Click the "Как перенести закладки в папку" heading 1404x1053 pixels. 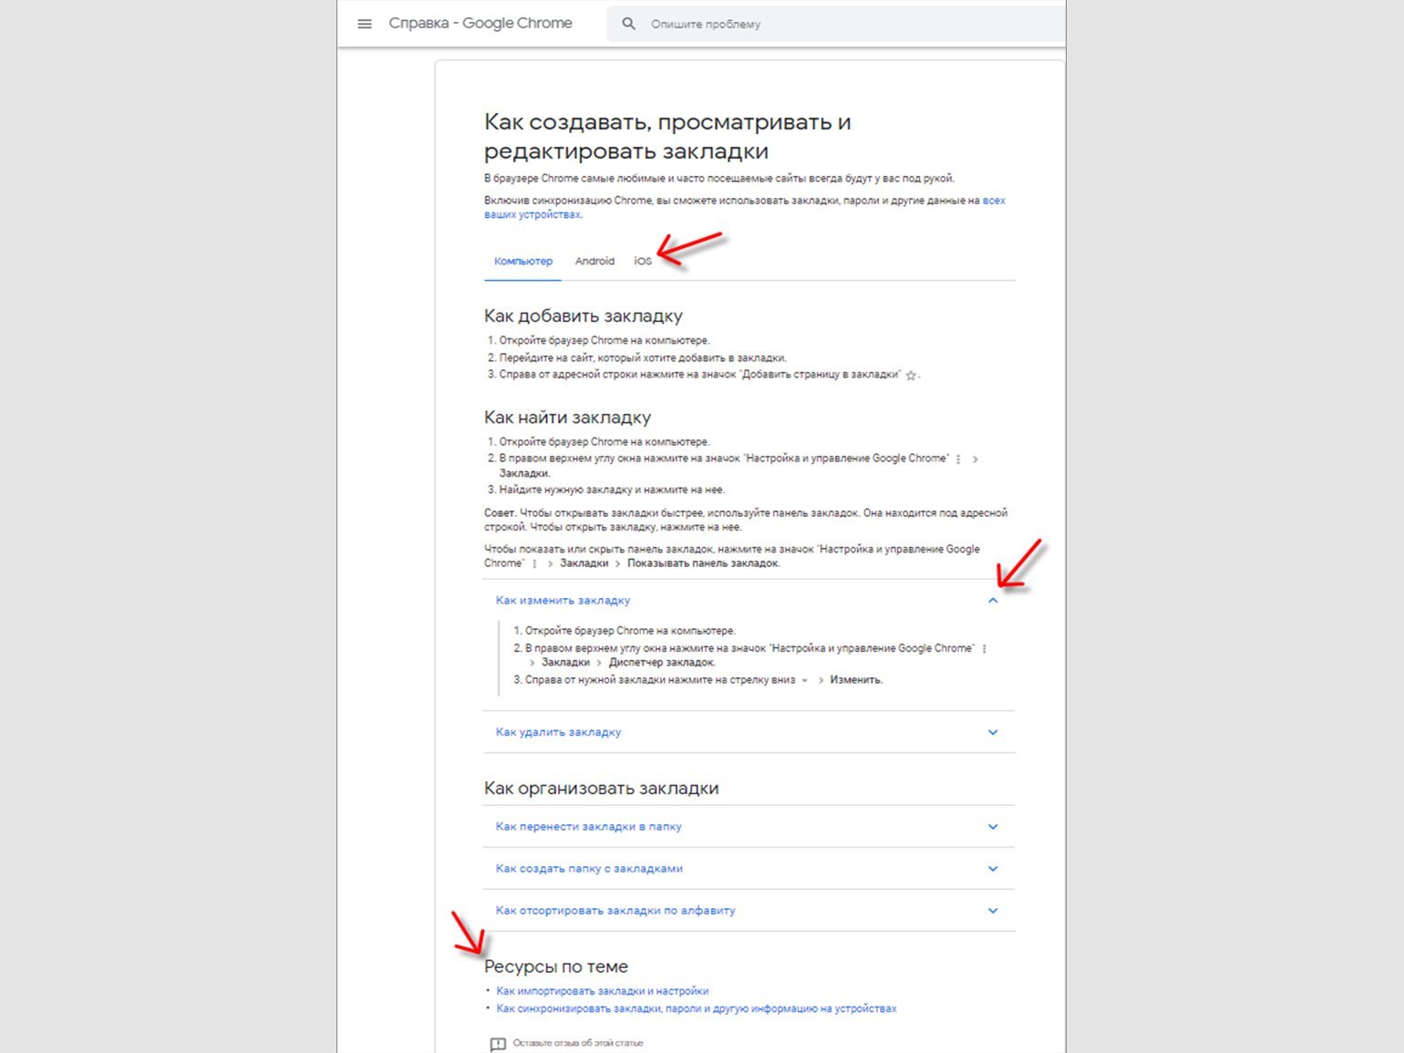click(588, 826)
